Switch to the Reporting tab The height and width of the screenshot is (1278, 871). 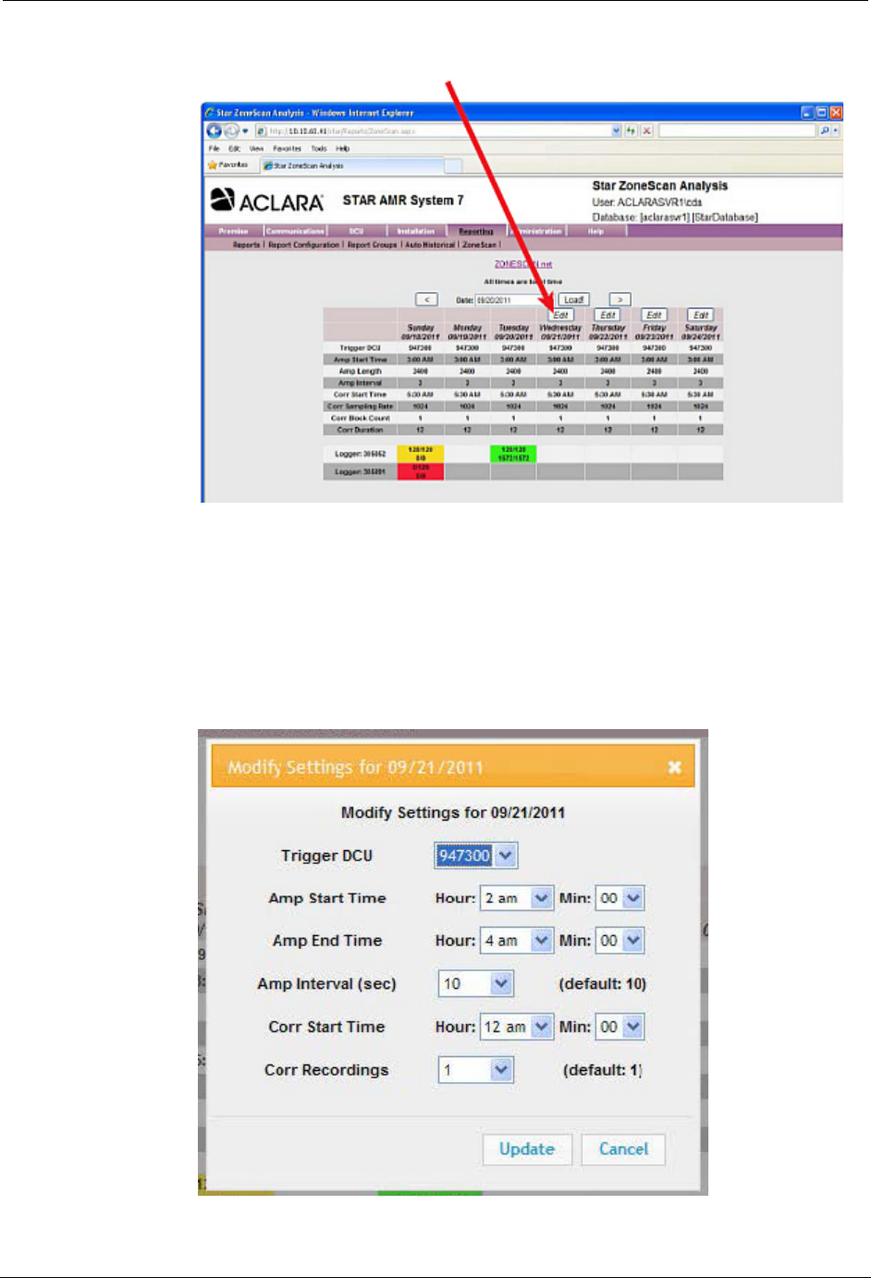coord(476,231)
